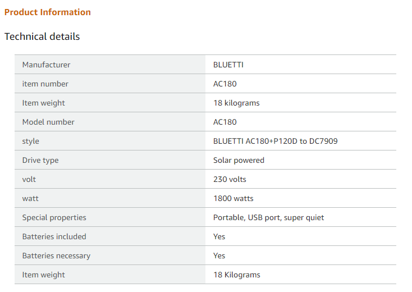
Task: Click the Technical details heading
Action: [42, 36]
